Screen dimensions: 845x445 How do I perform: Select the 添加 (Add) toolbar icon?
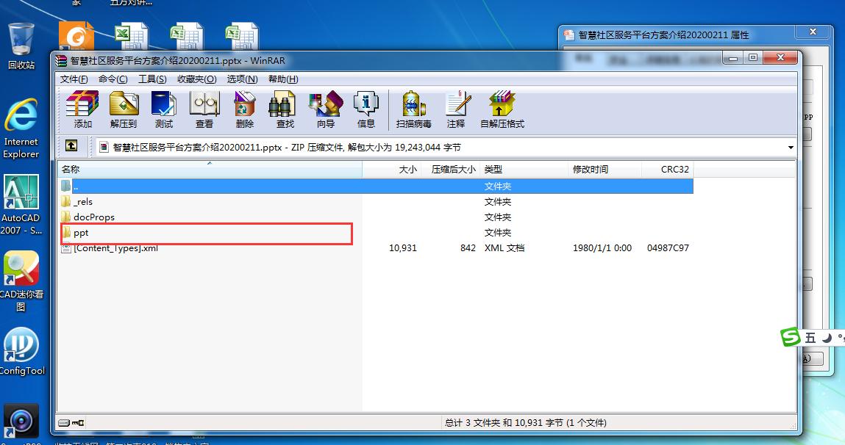point(82,109)
